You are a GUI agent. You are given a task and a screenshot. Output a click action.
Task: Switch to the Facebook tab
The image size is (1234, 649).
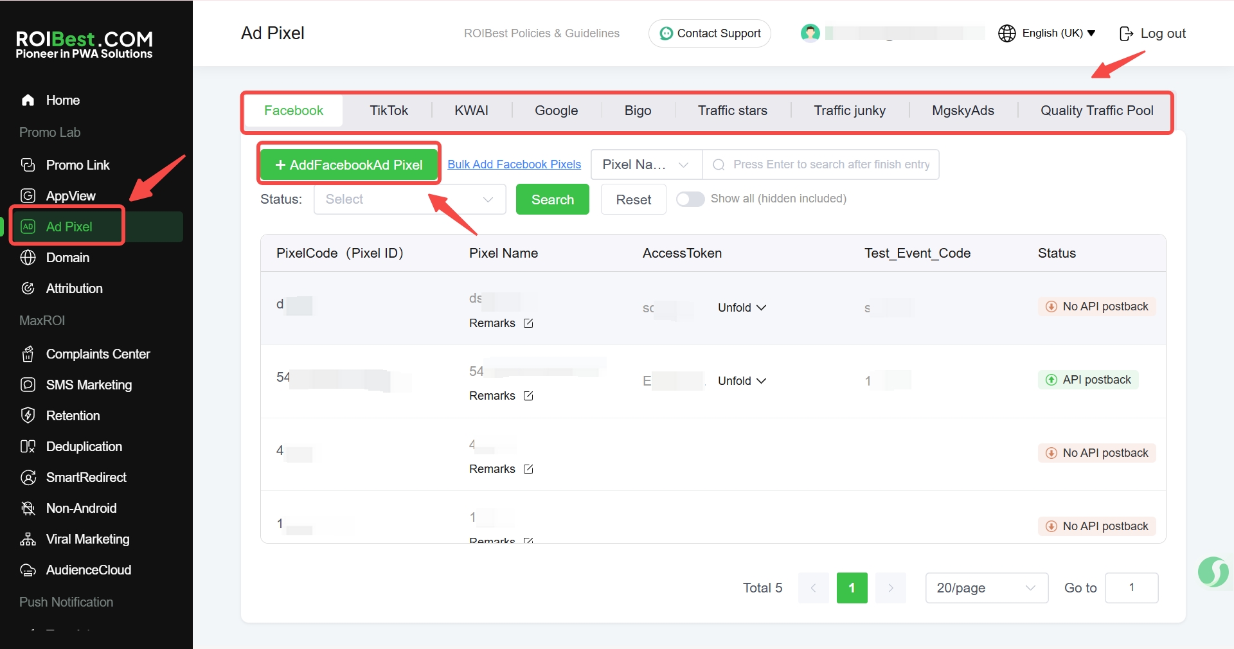(x=294, y=111)
